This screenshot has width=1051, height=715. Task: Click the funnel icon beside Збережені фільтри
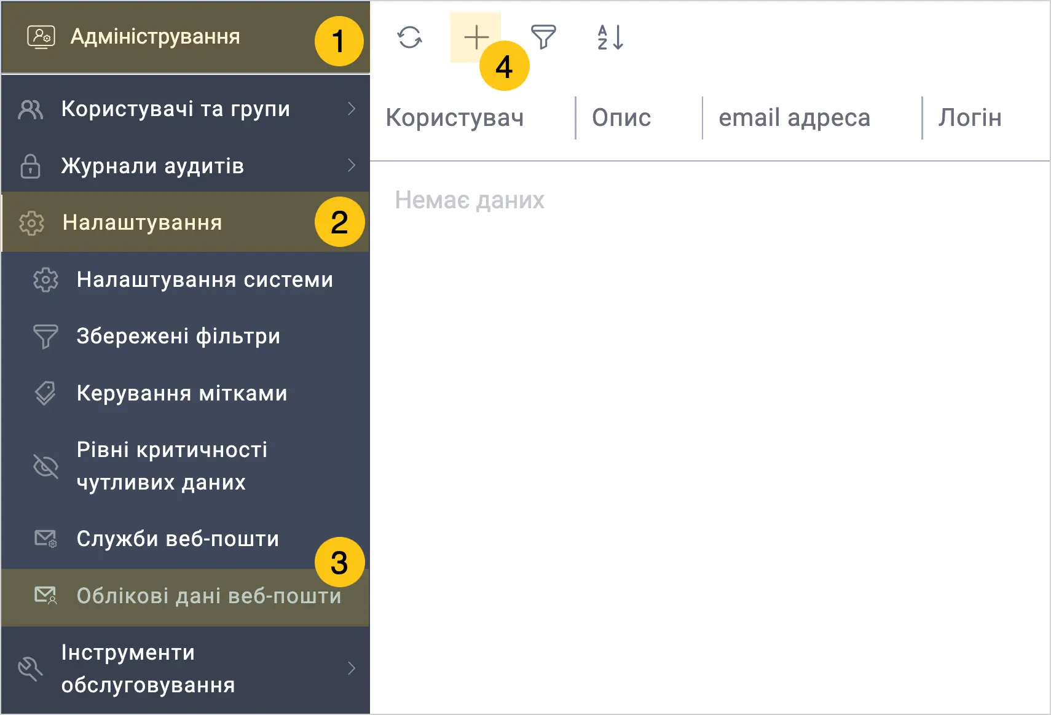click(x=45, y=337)
